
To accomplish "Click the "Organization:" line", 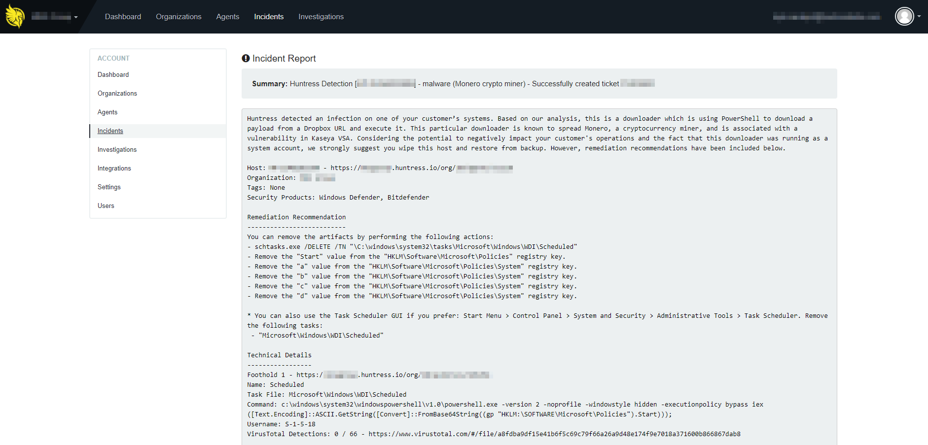I will tap(291, 178).
